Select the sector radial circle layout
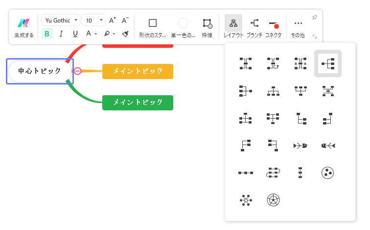 coord(273,200)
